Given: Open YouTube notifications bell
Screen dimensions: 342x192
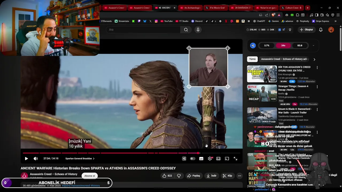Looking at the screenshot, I should pos(321,30).
